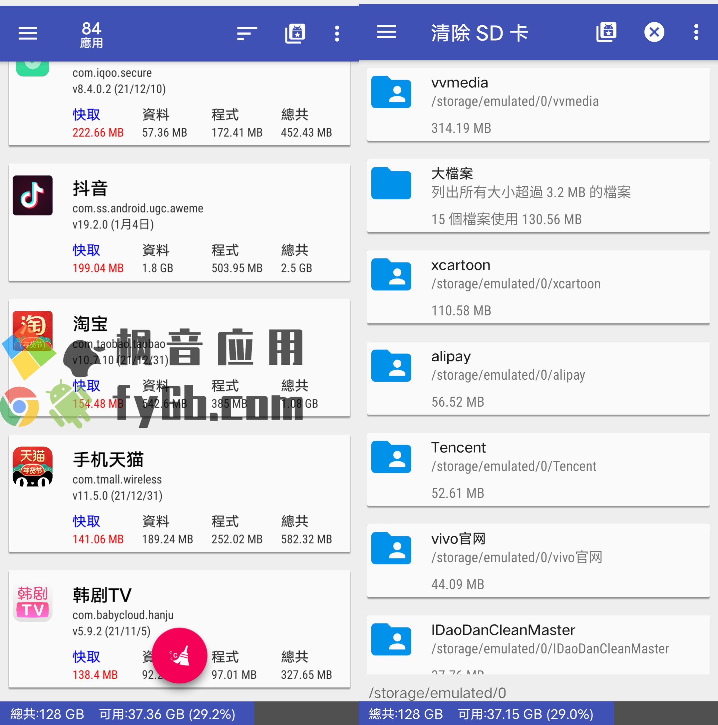This screenshot has height=725, width=718.
Task: Tap xcartoon size 110.58 MB
Action: [461, 310]
